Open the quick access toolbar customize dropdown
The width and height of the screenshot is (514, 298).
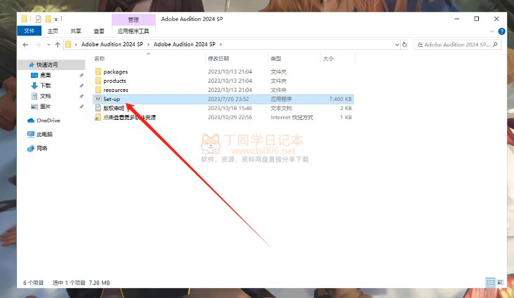[x=55, y=20]
